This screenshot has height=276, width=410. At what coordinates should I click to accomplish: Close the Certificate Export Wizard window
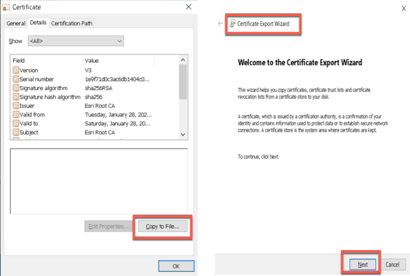tap(404, 8)
